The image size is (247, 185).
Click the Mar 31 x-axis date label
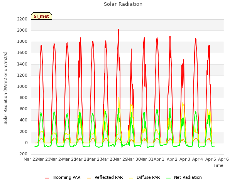pos(146,159)
